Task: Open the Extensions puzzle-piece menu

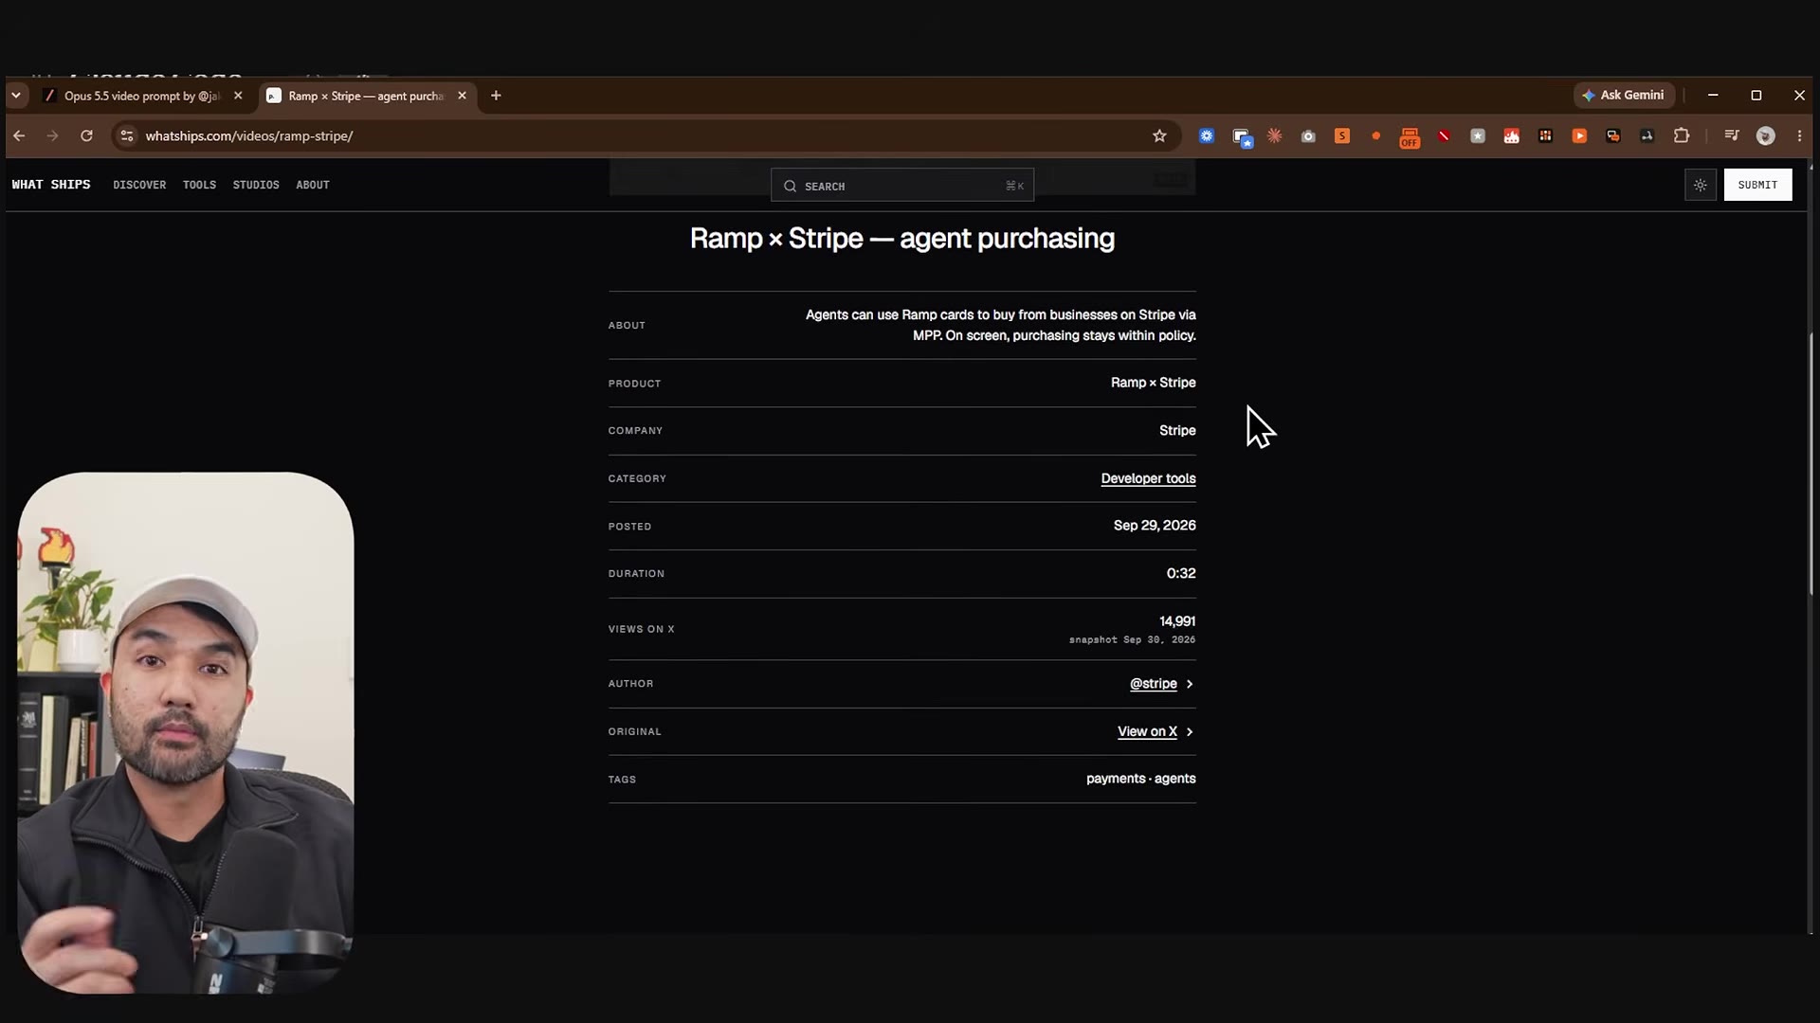Action: point(1682,135)
